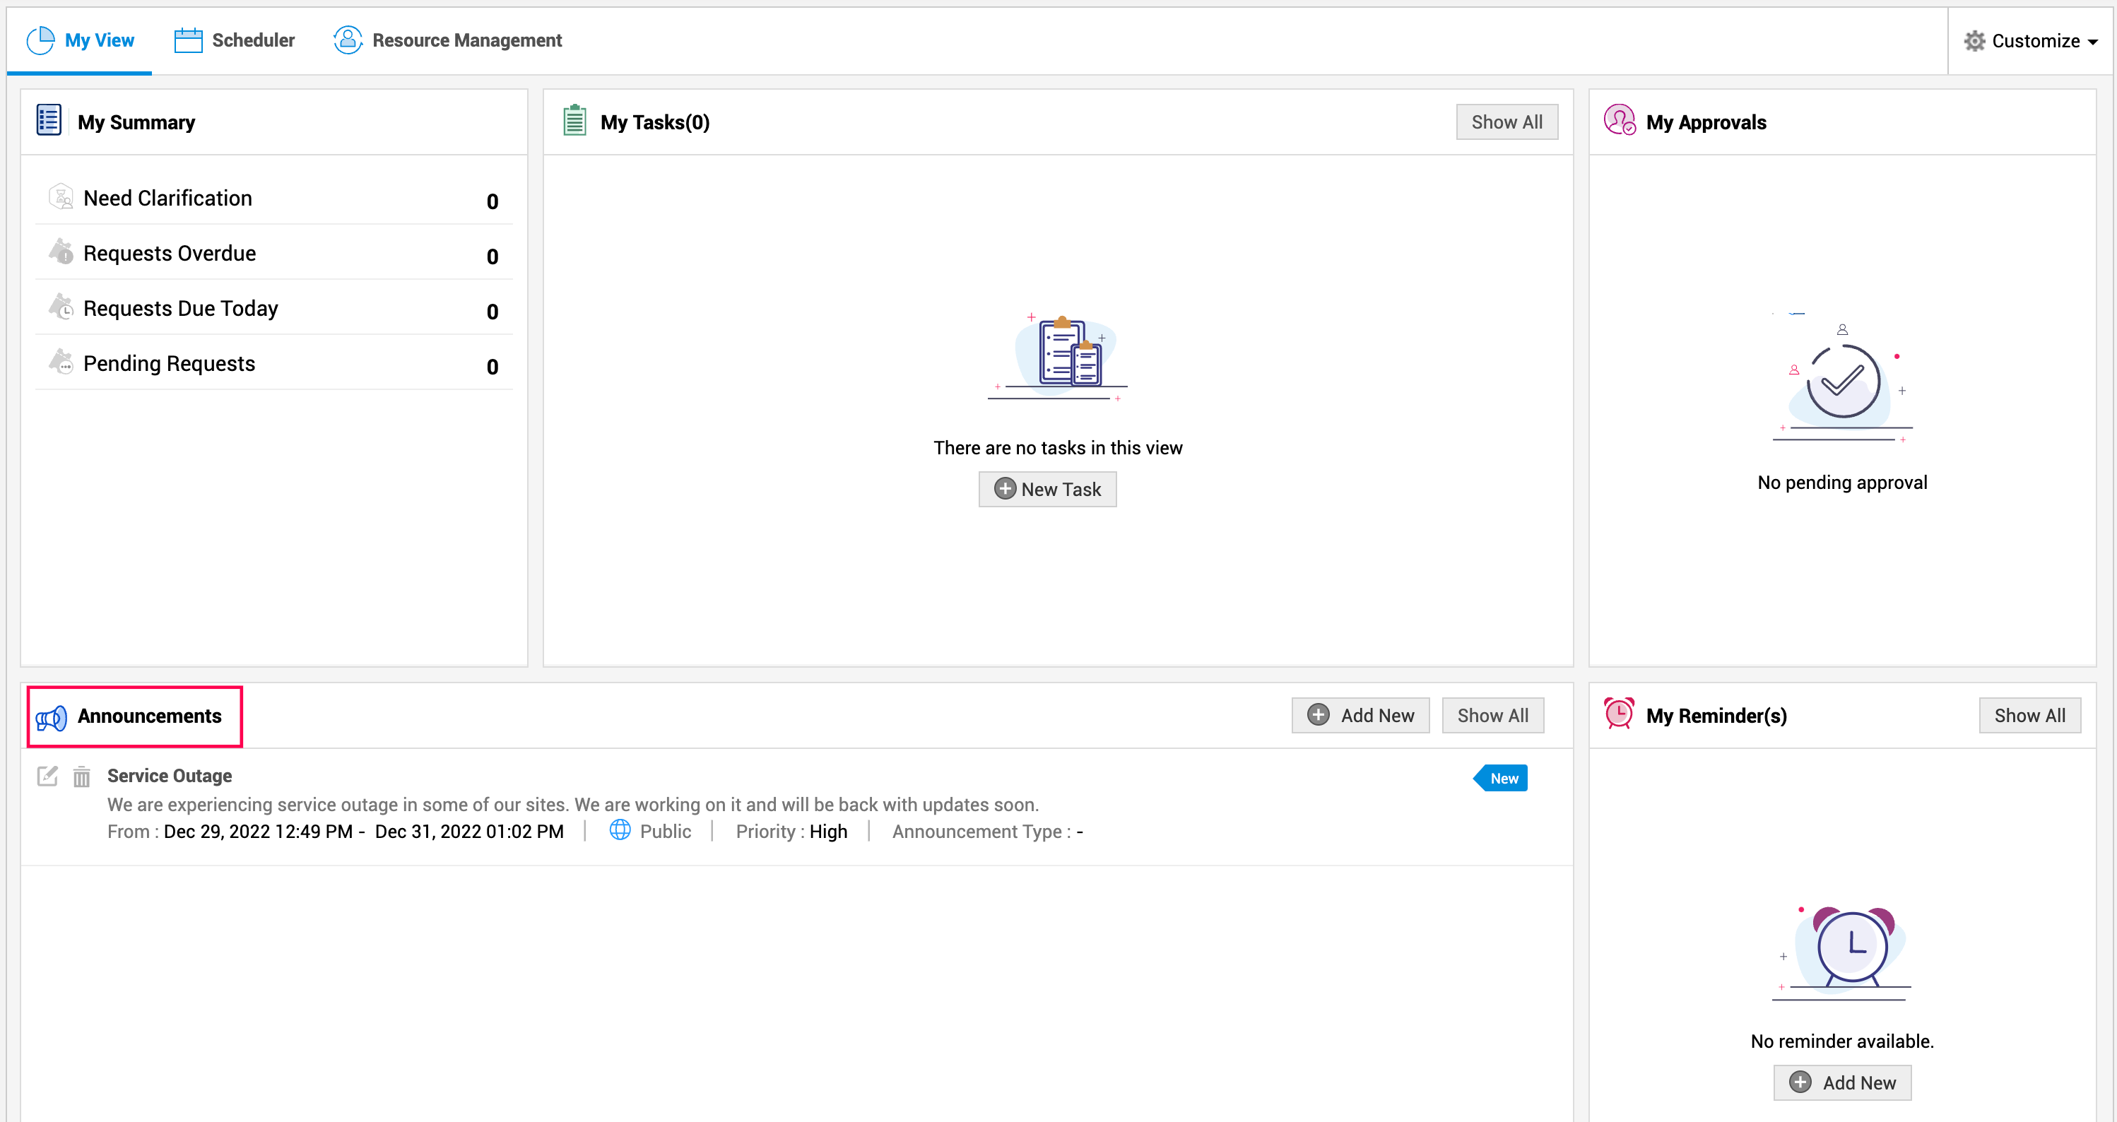Open the Service Outage announcement title

pyautogui.click(x=170, y=775)
